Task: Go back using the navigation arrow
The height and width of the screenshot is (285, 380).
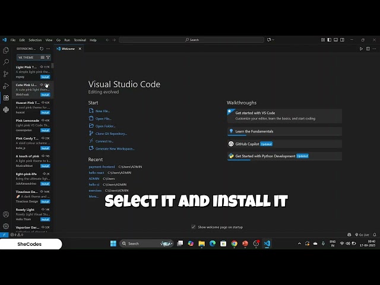Action: point(107,40)
